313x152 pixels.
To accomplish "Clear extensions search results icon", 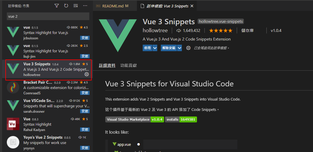I will point(76,6).
